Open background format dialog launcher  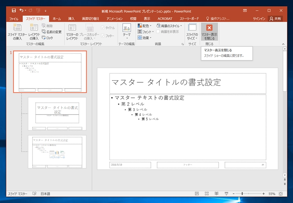[x=182, y=44]
